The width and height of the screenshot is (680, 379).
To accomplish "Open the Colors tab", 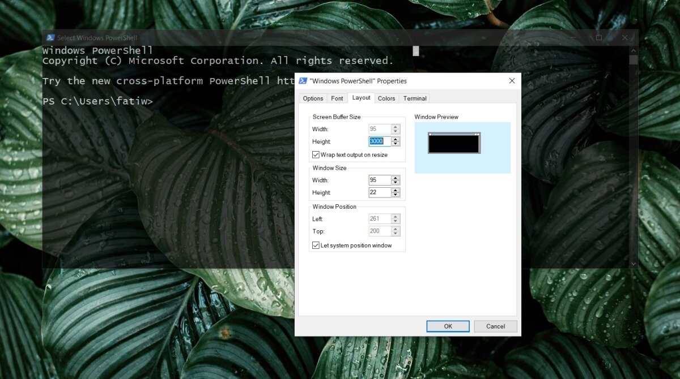I will 386,98.
